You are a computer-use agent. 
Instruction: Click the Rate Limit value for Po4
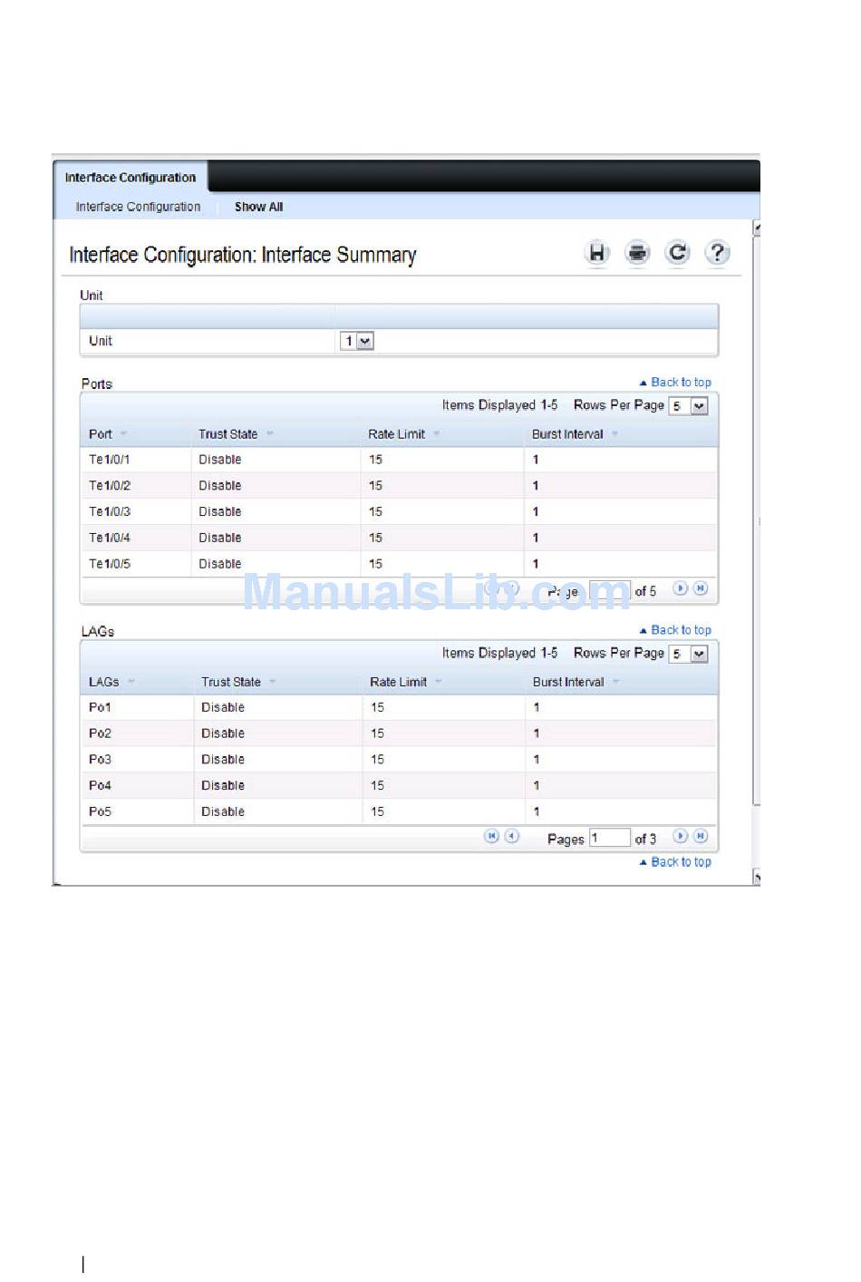pos(377,785)
